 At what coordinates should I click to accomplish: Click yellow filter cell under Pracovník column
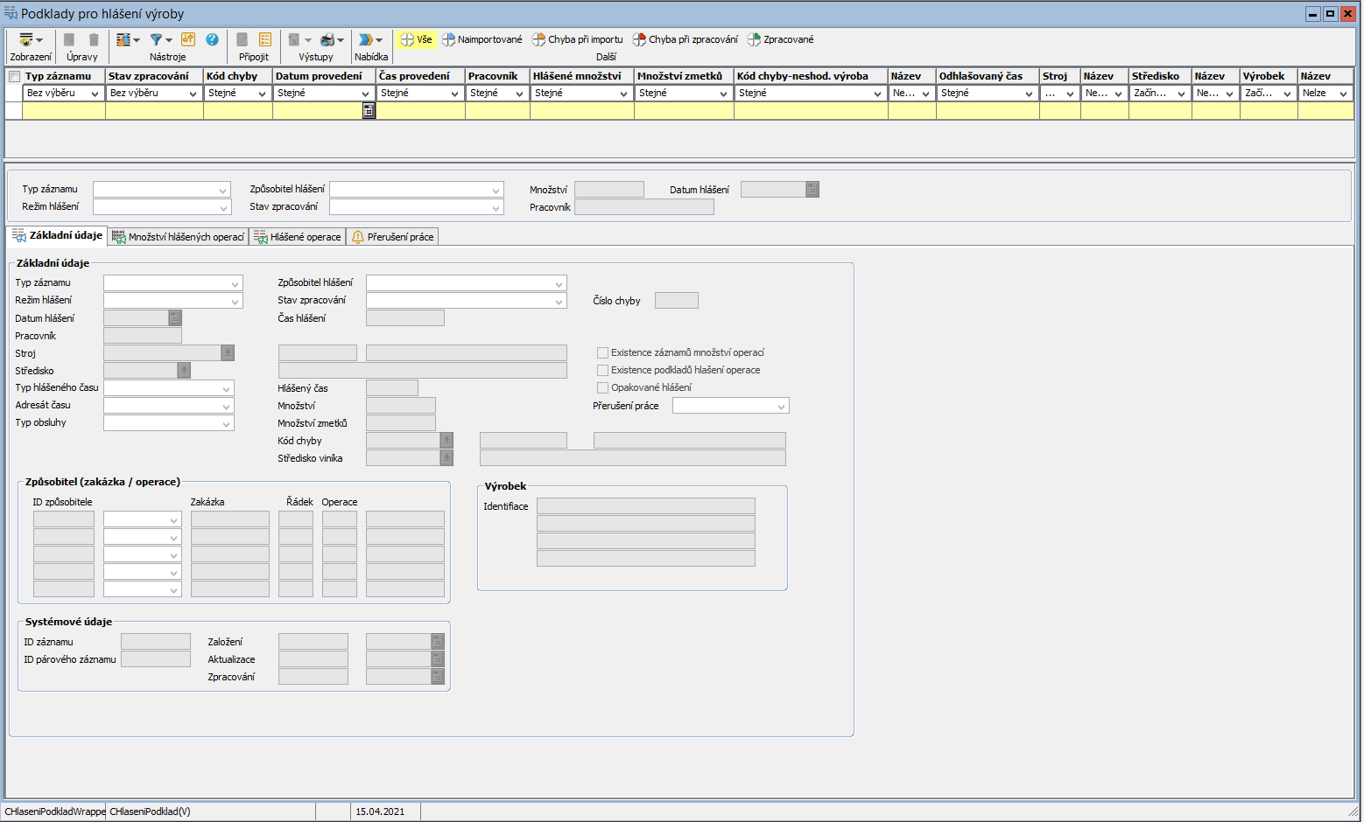pyautogui.click(x=496, y=111)
